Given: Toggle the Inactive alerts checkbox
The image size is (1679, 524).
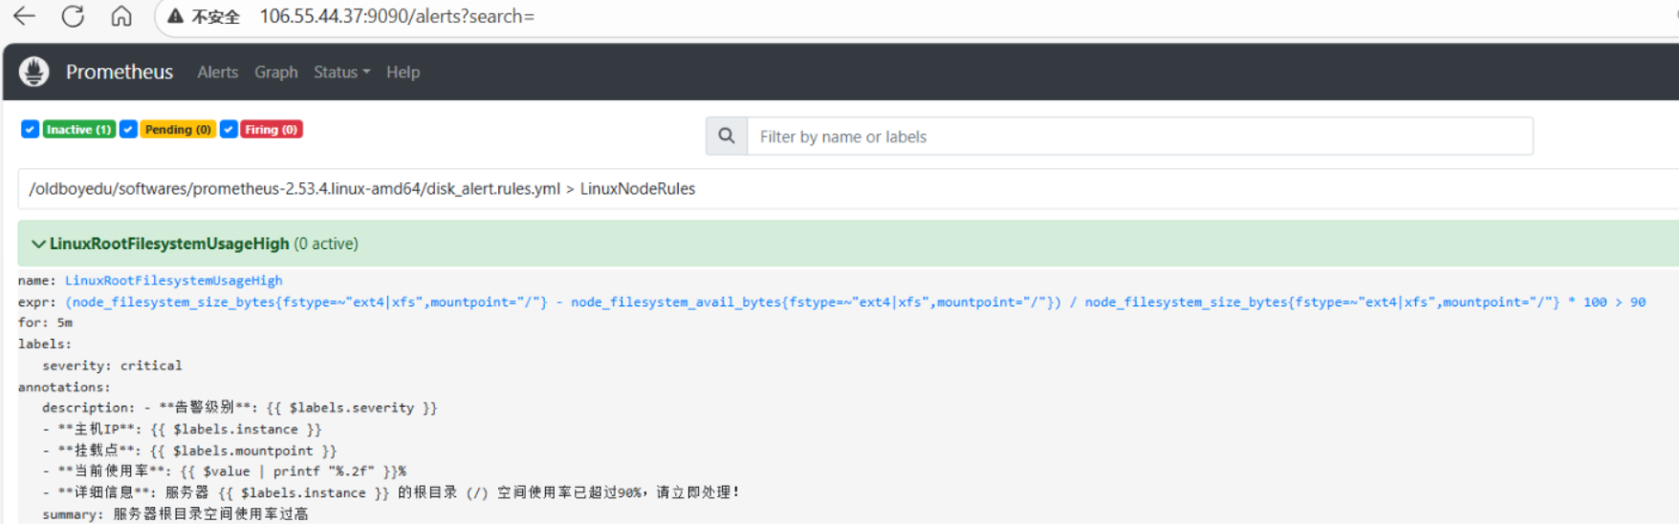Looking at the screenshot, I should [30, 129].
